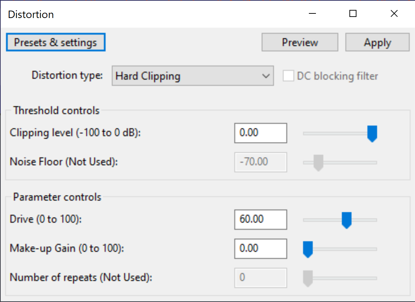Focus the Drive value input field

click(260, 219)
